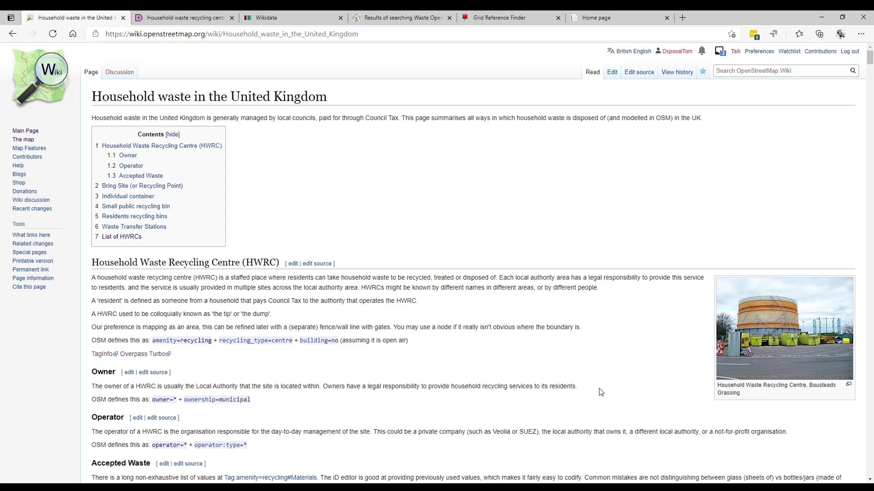This screenshot has width=874, height=491.
Task: Click the Household Waste Recycling Centre photo
Action: click(x=784, y=328)
